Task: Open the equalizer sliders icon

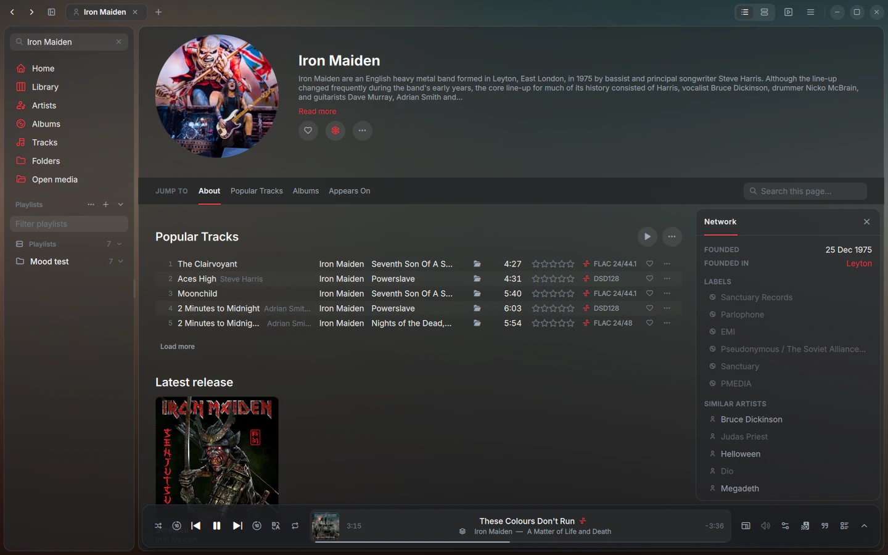Action: [x=785, y=526]
